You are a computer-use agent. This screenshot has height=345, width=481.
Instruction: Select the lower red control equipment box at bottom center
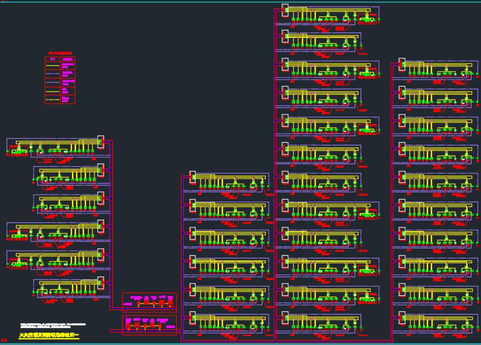(x=149, y=325)
